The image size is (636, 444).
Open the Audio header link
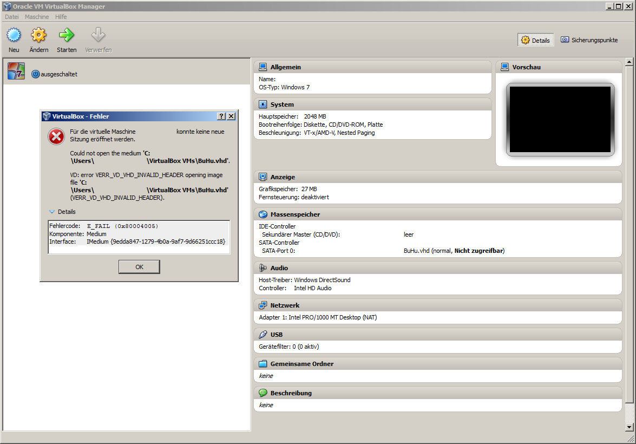point(279,268)
